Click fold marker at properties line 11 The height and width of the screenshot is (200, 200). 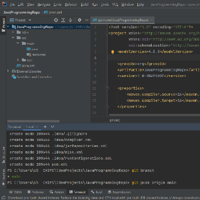(x=107, y=88)
